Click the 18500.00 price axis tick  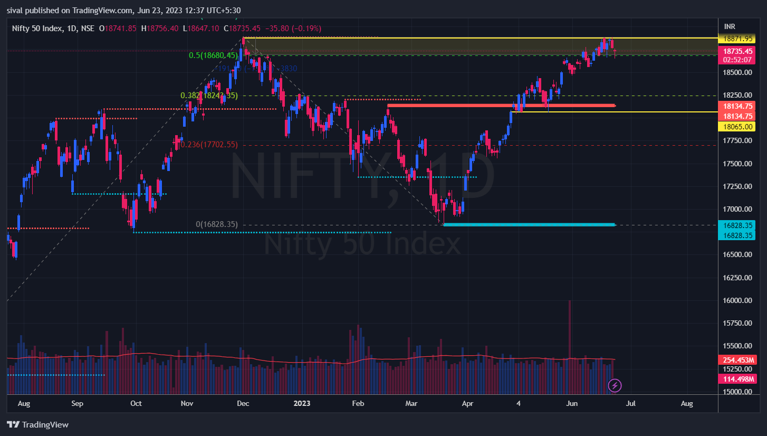point(737,72)
